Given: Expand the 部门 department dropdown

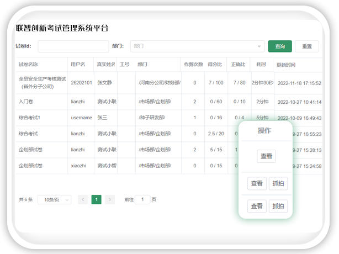Looking at the screenshot, I should coord(197,46).
